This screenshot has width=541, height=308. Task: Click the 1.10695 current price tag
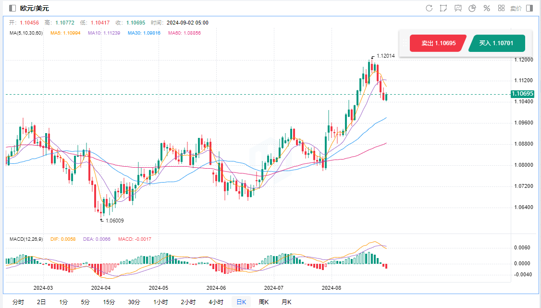click(x=523, y=94)
